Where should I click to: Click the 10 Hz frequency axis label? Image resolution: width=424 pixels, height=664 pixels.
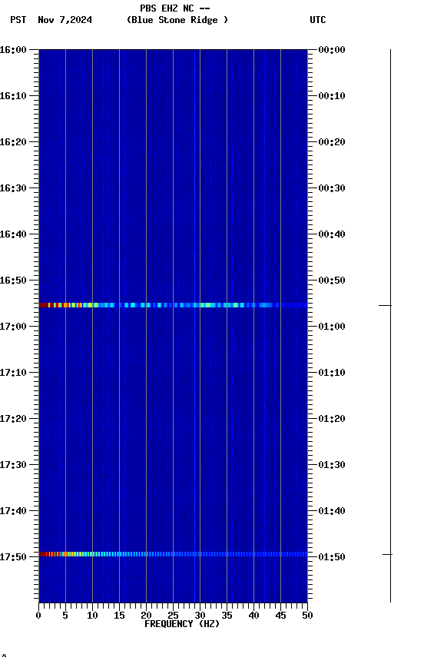[x=92, y=616]
